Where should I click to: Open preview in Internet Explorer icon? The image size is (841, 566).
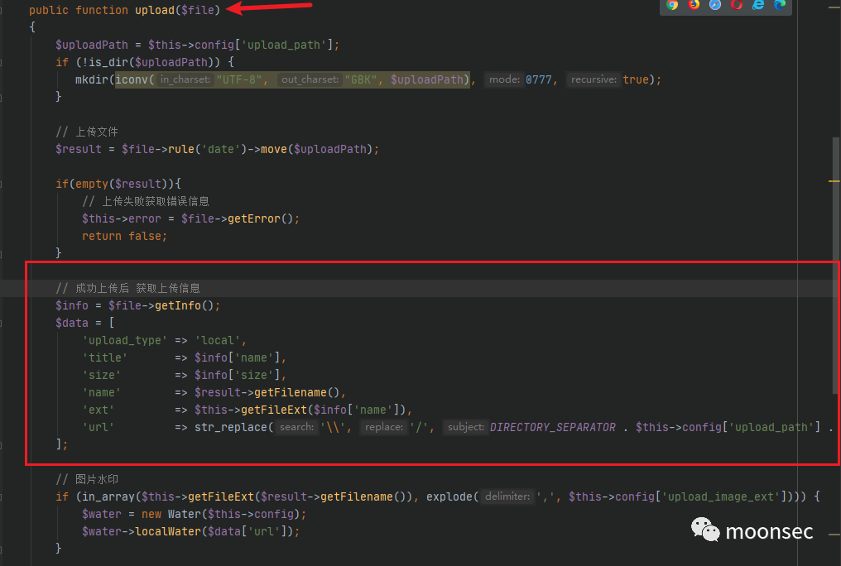point(758,5)
